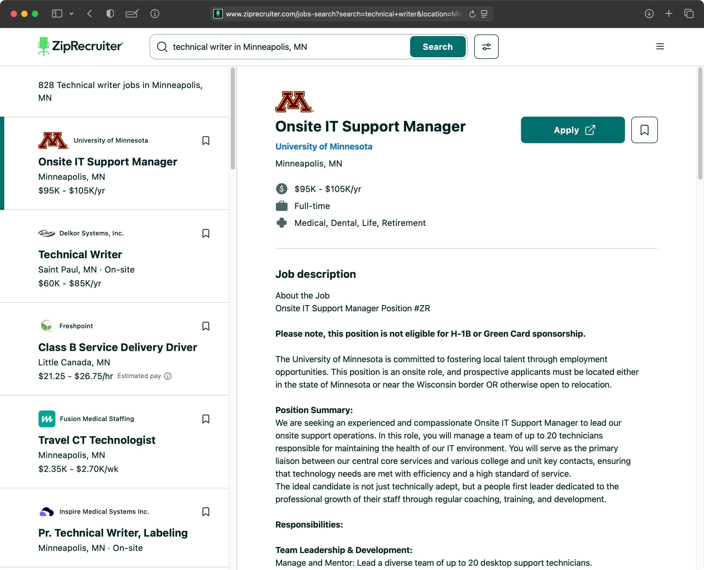Open Safari downloads icon
The height and width of the screenshot is (570, 704).
(649, 14)
